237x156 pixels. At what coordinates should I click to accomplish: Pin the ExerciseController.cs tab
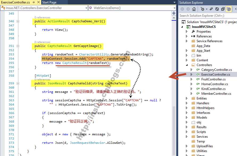click(x=34, y=2)
